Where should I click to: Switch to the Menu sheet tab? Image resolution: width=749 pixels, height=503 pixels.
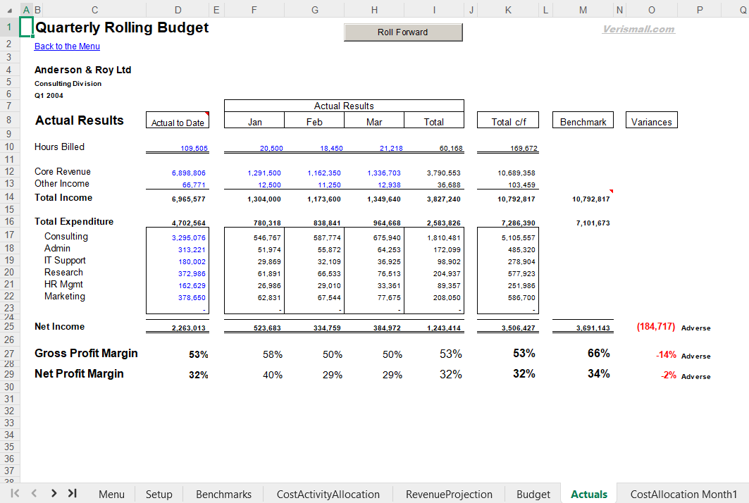(111, 494)
